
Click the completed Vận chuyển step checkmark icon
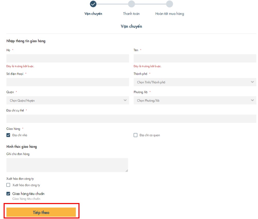[x=93, y=4]
